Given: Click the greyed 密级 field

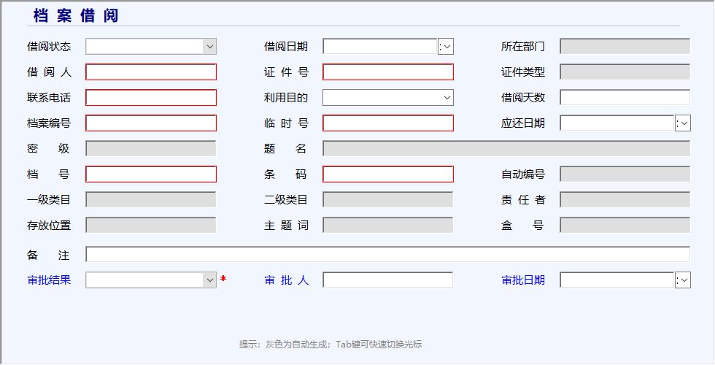Looking at the screenshot, I should [x=150, y=148].
